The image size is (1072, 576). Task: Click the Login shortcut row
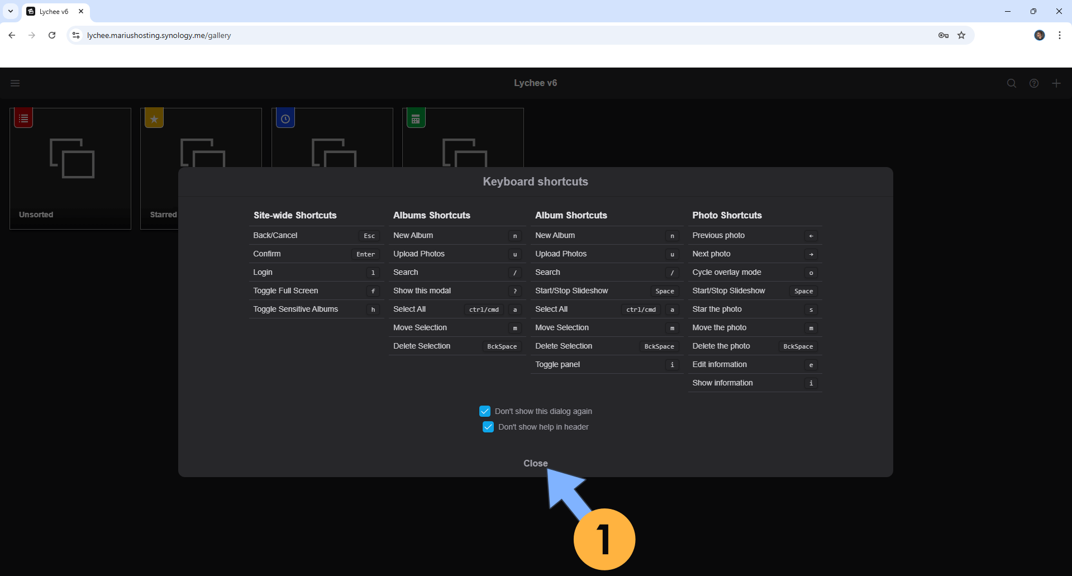click(x=316, y=272)
